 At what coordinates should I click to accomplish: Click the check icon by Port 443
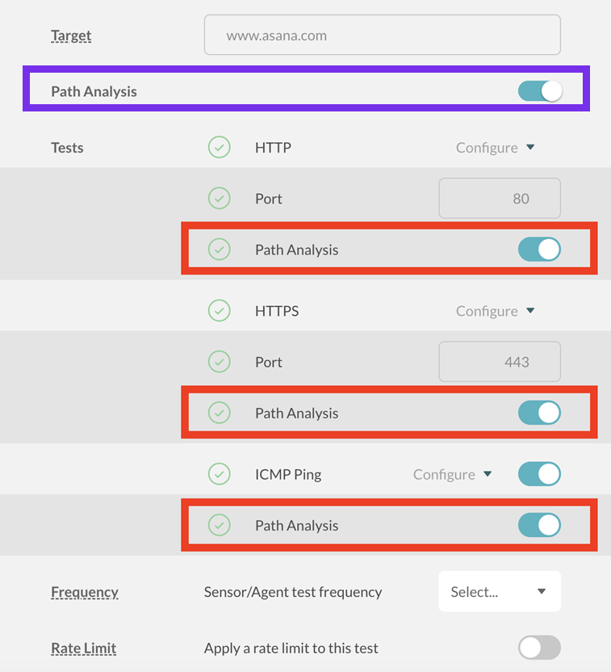220,362
